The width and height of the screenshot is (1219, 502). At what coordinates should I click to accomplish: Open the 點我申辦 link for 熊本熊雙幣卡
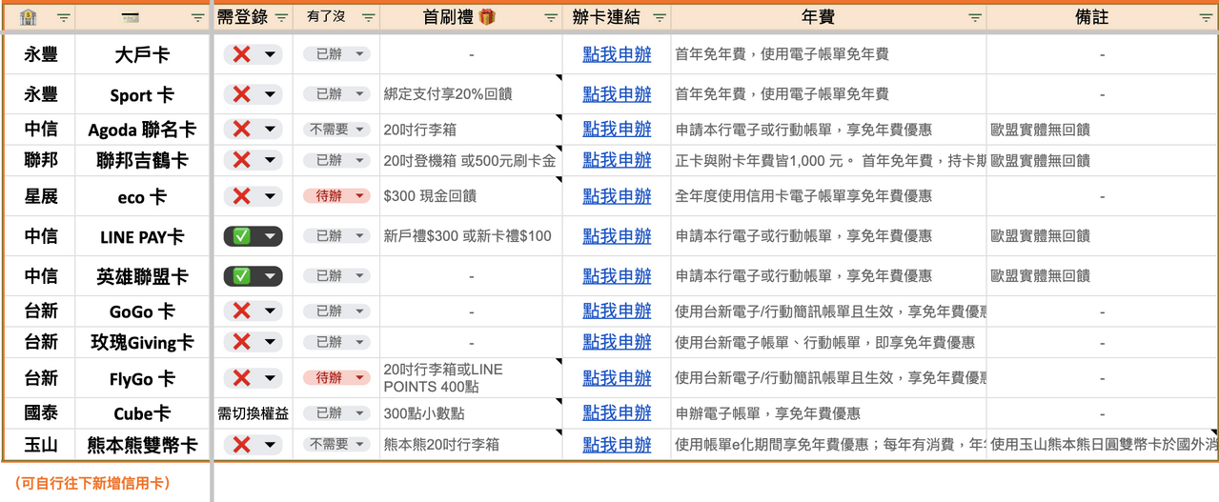tap(617, 445)
